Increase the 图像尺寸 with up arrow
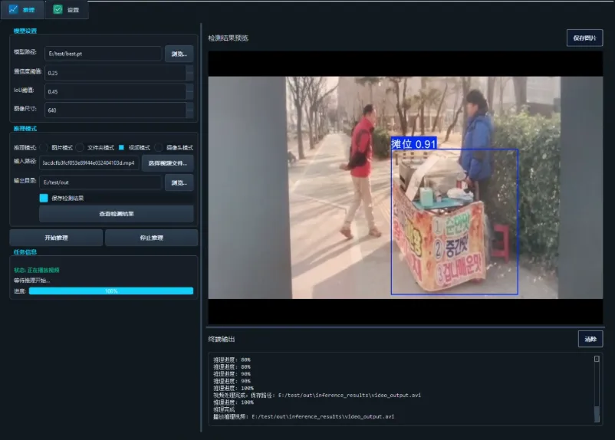 point(190,107)
